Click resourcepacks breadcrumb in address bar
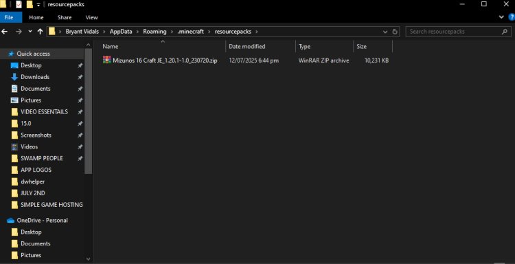Viewport: 515px width, 264px height. click(233, 32)
